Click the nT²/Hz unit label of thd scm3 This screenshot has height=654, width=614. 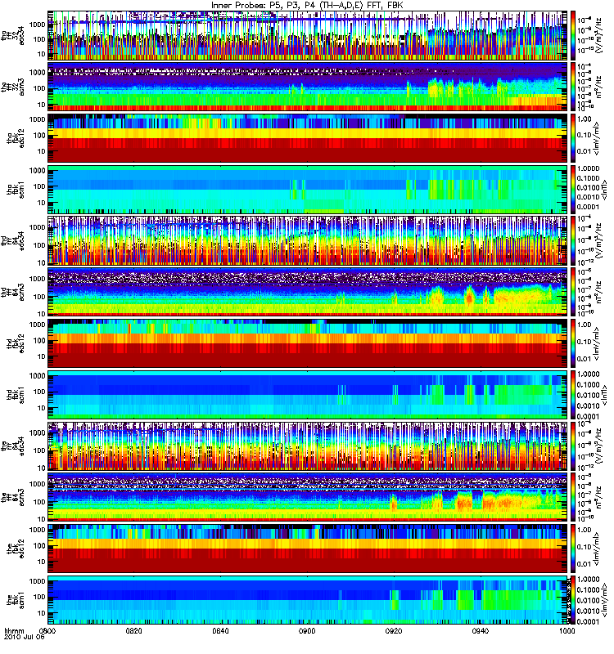[x=599, y=292]
